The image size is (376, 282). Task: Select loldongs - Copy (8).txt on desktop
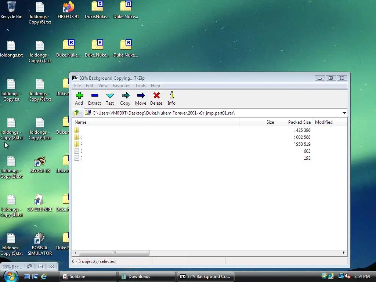[40, 90]
